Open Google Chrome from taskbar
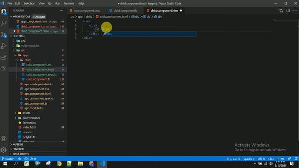The width and height of the screenshot is (299, 168). [59, 164]
